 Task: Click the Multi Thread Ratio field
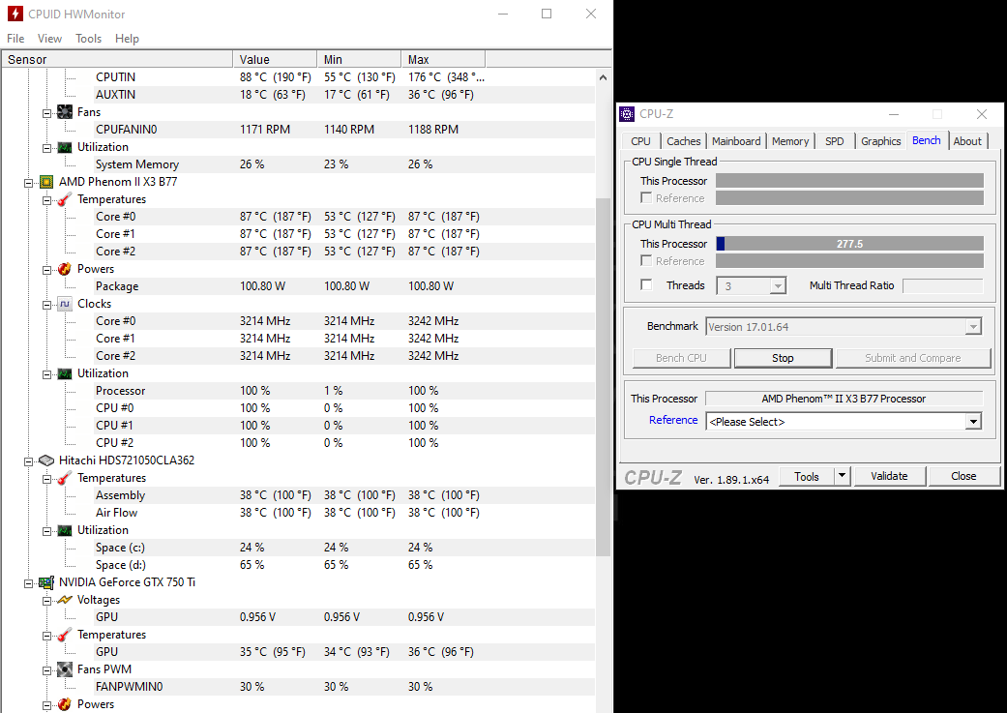[x=943, y=285]
